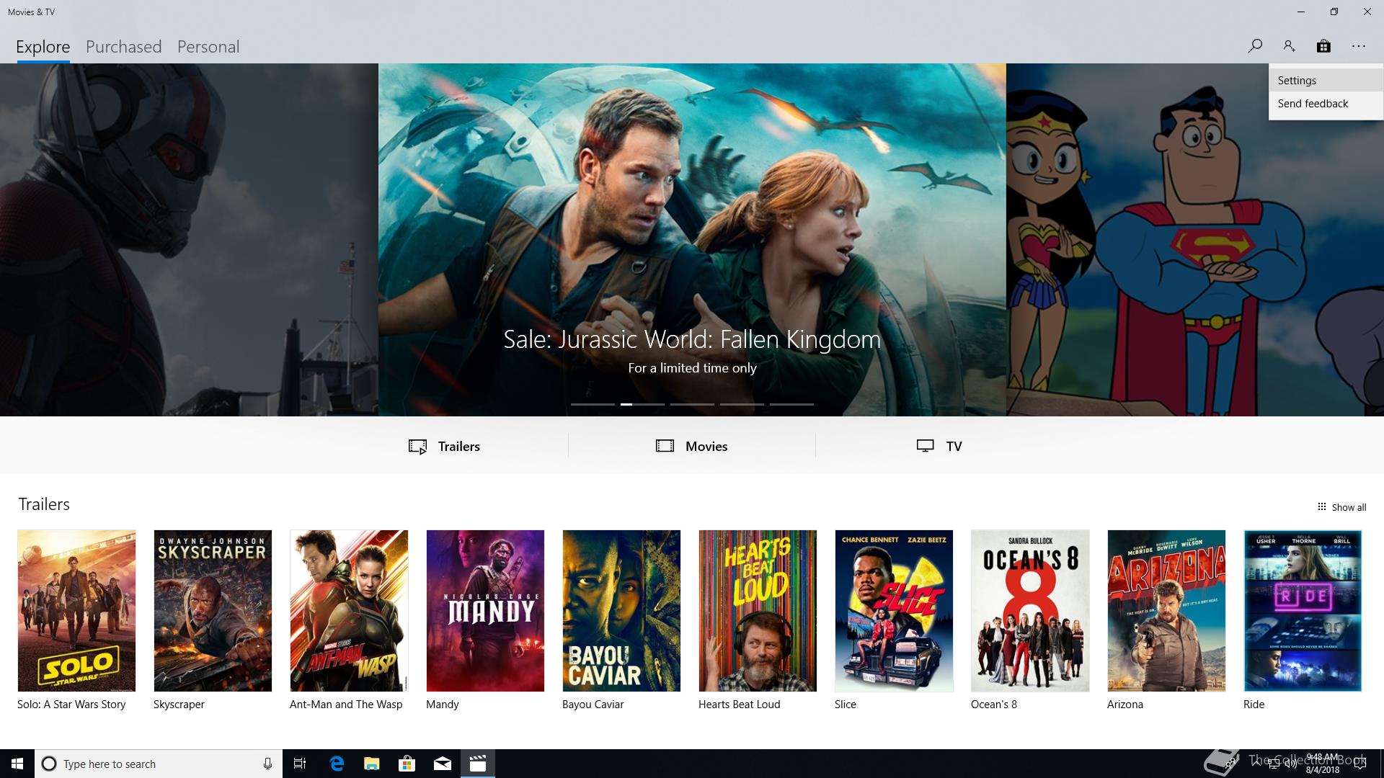Jump to fifth carousel slide indicator
This screenshot has height=778, width=1384.
(791, 404)
